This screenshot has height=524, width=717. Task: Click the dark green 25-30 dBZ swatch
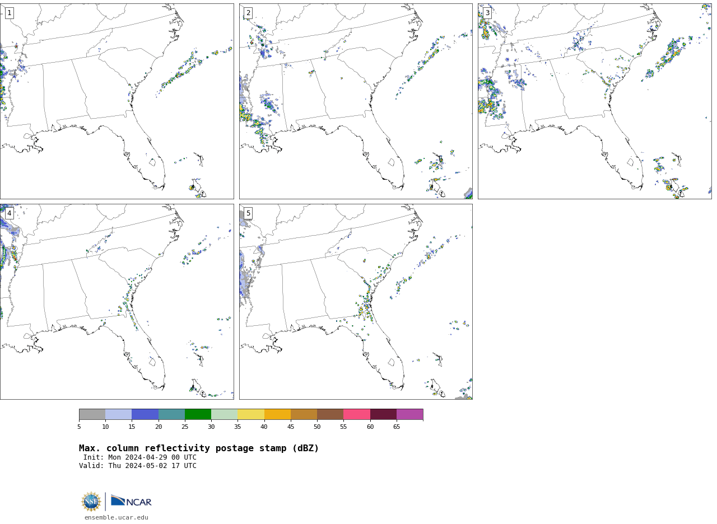198,414
